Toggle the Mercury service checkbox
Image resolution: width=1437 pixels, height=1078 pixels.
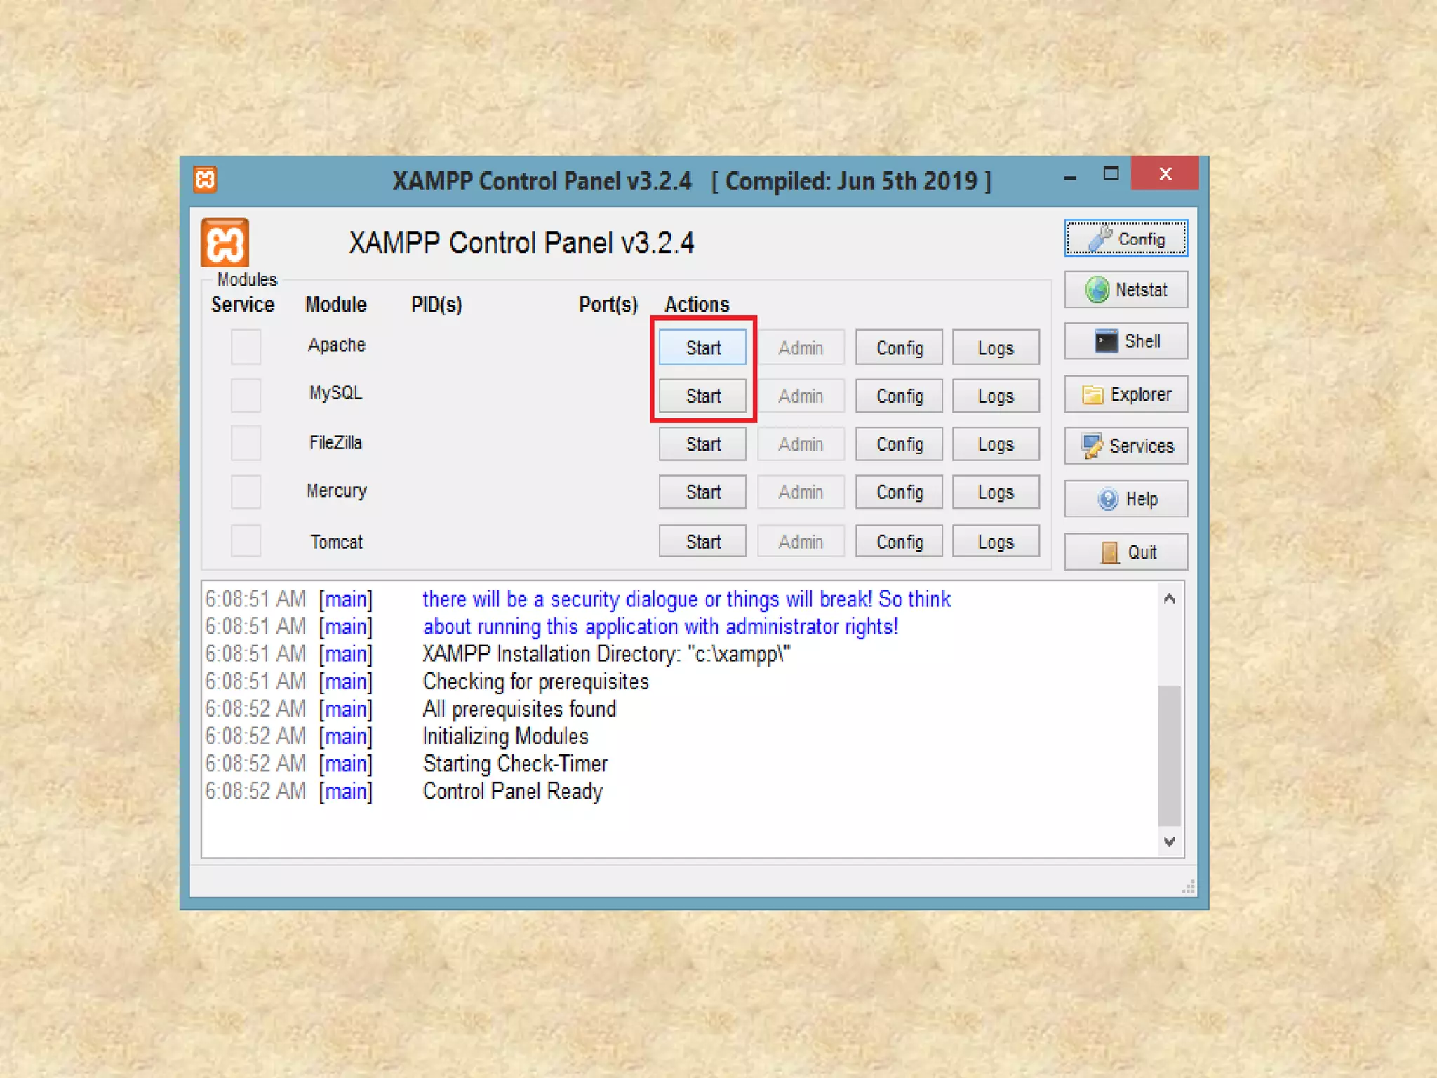(x=246, y=491)
